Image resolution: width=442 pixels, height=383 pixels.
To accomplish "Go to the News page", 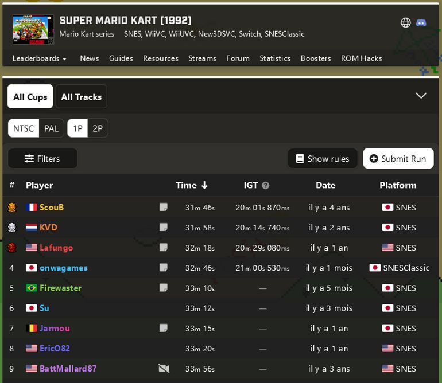I will point(90,58).
